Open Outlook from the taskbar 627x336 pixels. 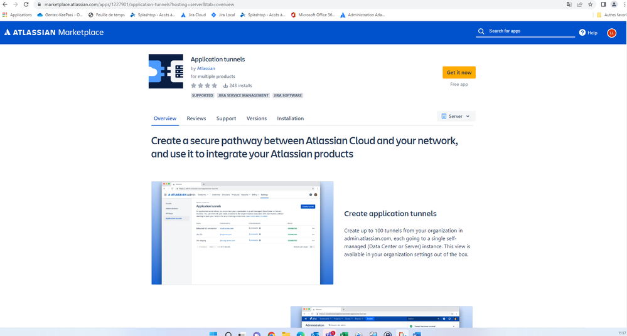pyautogui.click(x=315, y=333)
